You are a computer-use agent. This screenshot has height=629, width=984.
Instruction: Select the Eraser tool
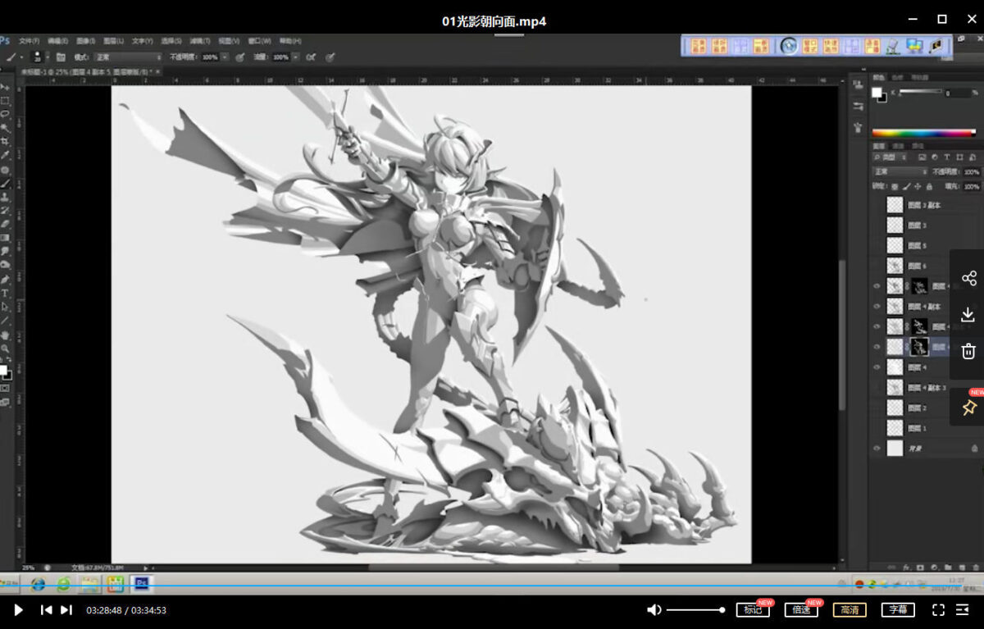point(5,224)
